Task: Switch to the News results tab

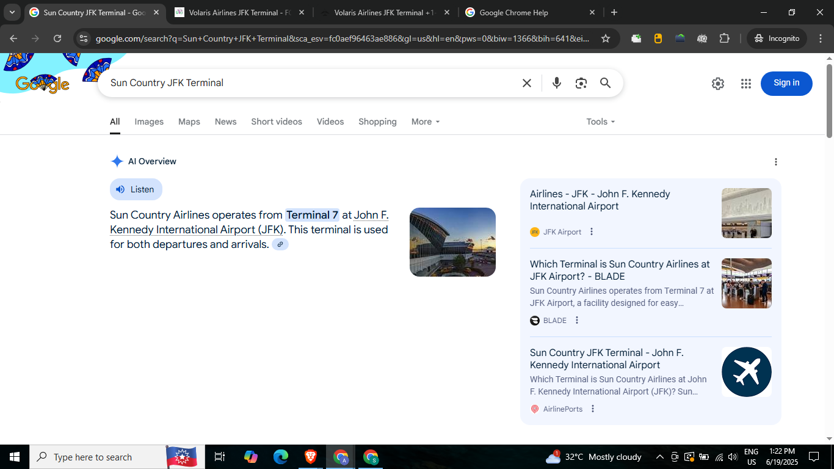Action: pos(225,122)
